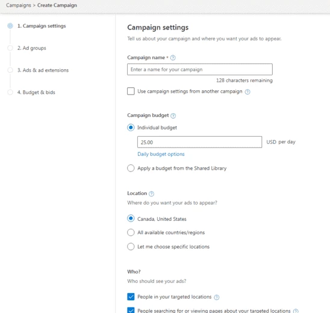Open help icon for People searching for targeted locations

pos(296,311)
